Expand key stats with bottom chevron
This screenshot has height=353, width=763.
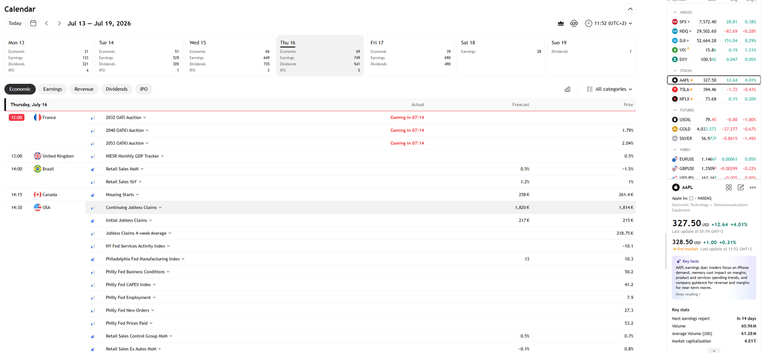click(714, 350)
